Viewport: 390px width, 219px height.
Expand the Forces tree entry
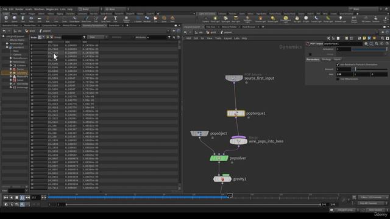coord(11,69)
